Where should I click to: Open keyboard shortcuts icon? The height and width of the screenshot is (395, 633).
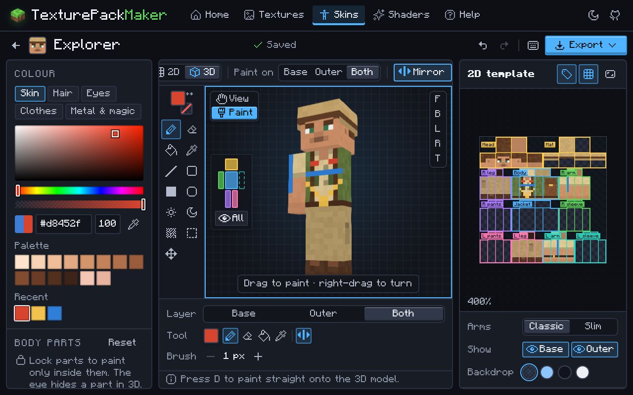(x=533, y=45)
